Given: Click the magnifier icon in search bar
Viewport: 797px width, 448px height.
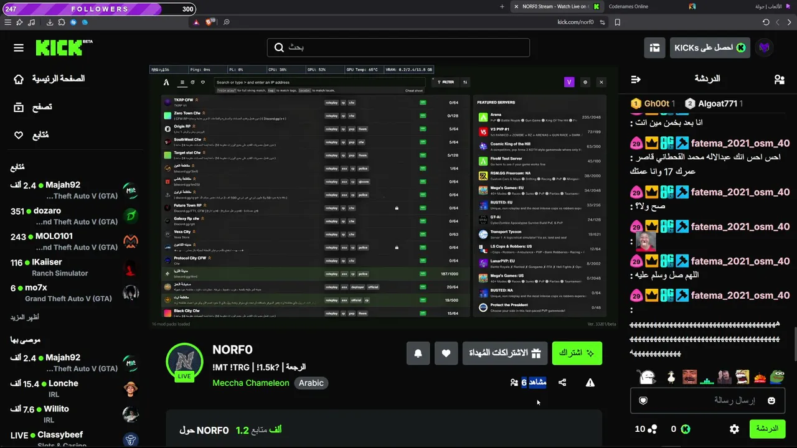Looking at the screenshot, I should tap(279, 47).
